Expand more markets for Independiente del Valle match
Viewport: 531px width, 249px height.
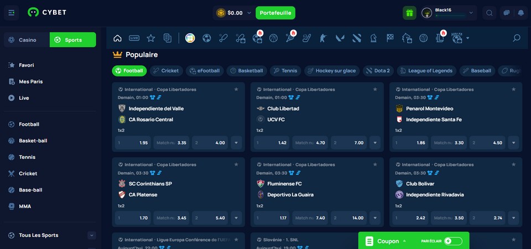[x=236, y=143]
